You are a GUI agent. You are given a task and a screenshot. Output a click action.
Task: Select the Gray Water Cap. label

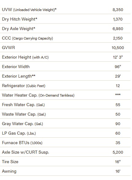(22, 124)
